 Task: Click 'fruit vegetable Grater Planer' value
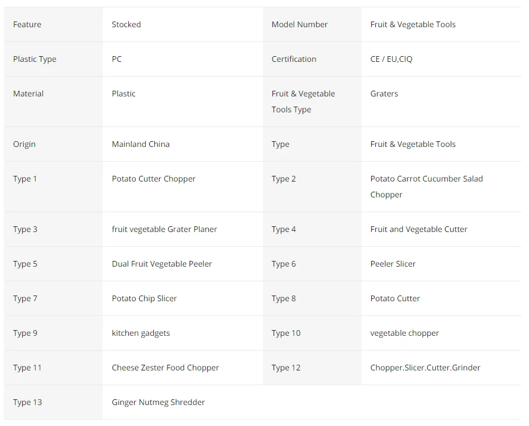point(164,229)
